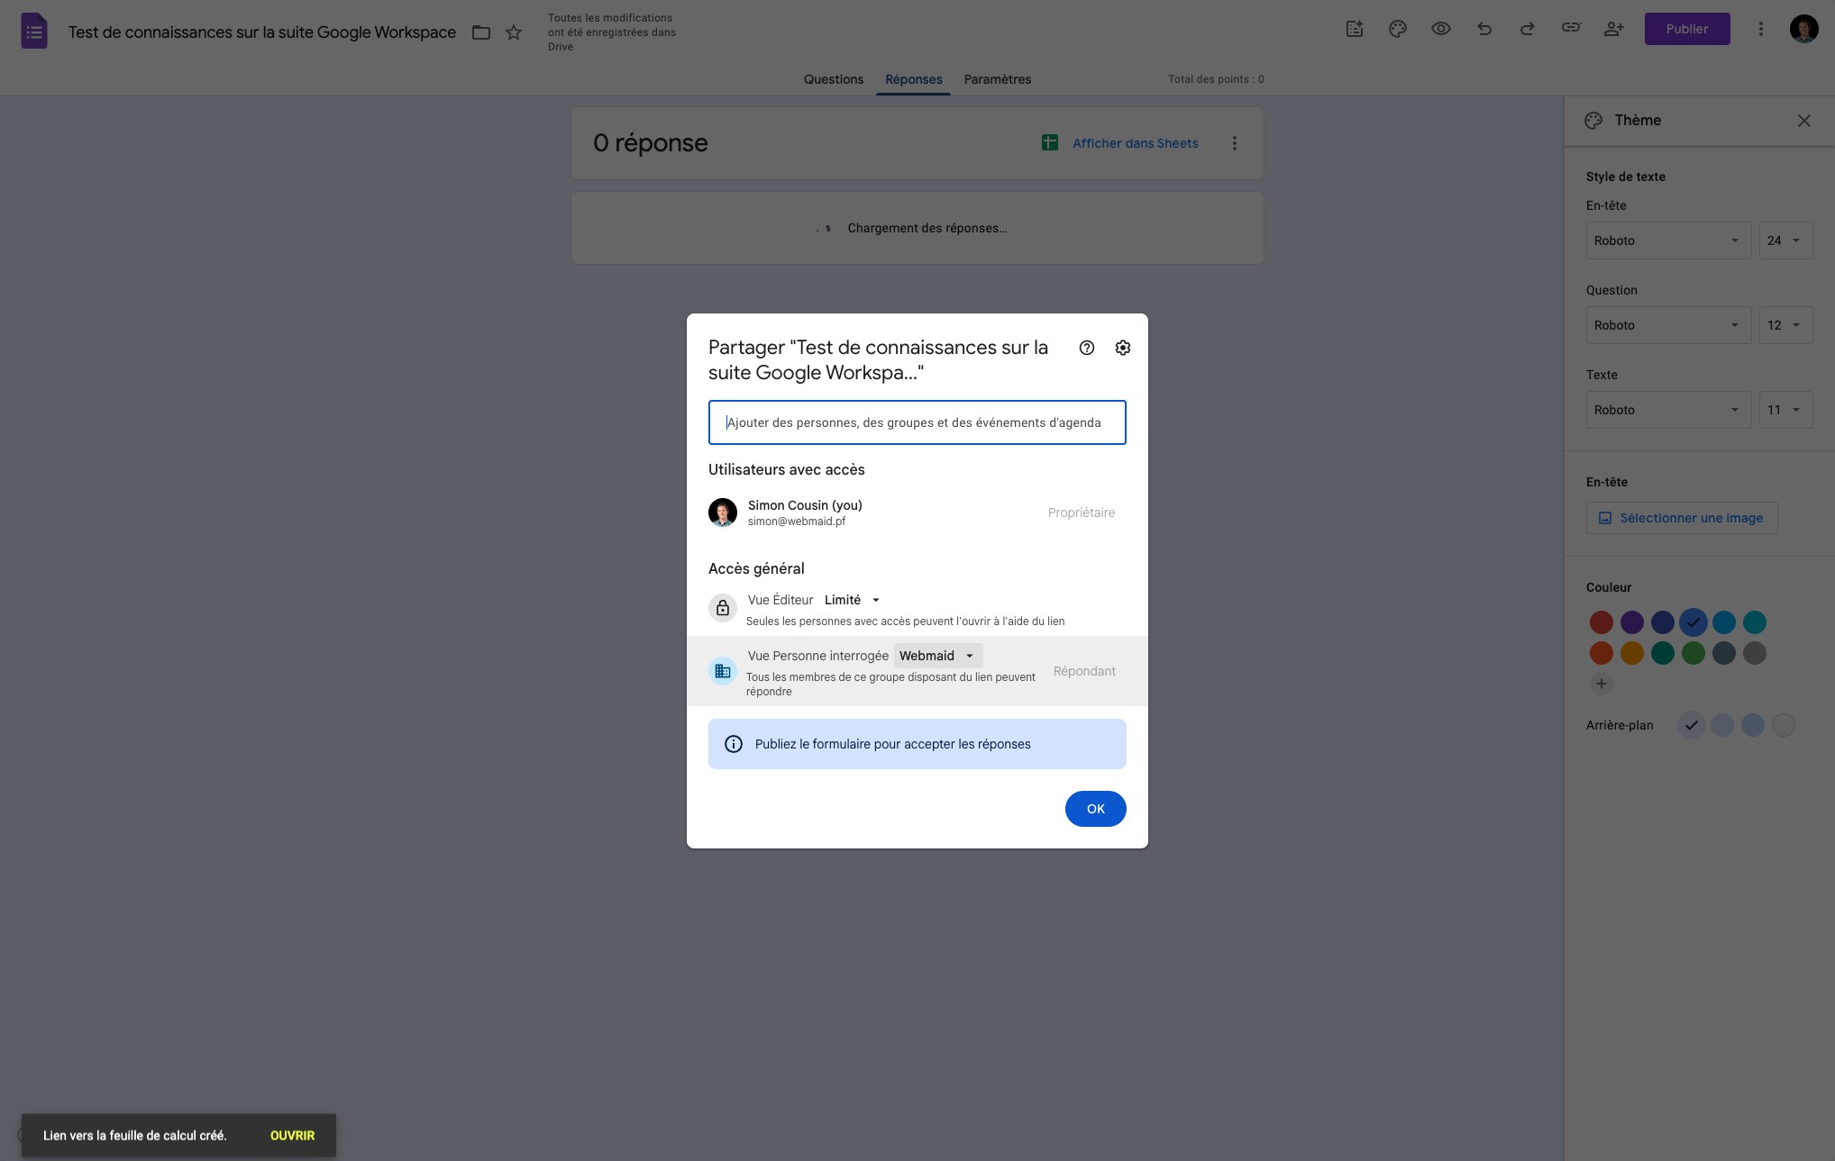
Task: Click the sparkle document icon in top toolbar
Action: pyautogui.click(x=1355, y=29)
